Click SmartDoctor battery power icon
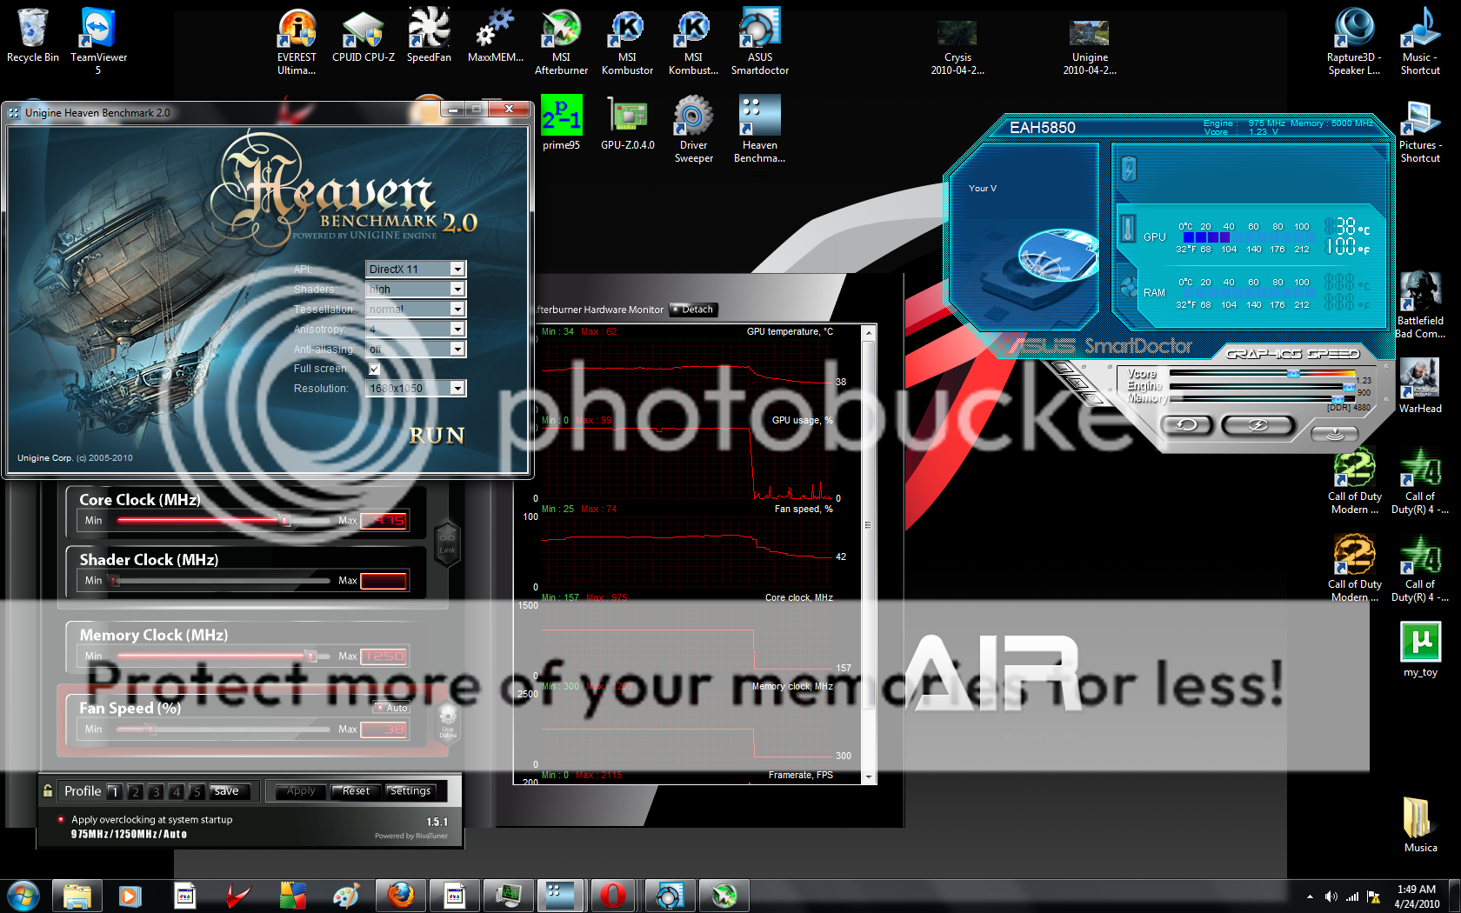 click(x=1129, y=169)
